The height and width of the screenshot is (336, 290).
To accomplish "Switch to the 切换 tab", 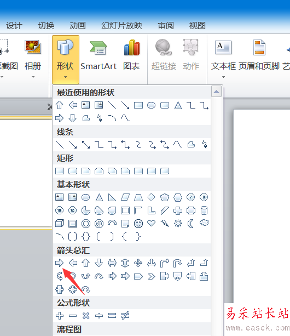I will coord(46,26).
